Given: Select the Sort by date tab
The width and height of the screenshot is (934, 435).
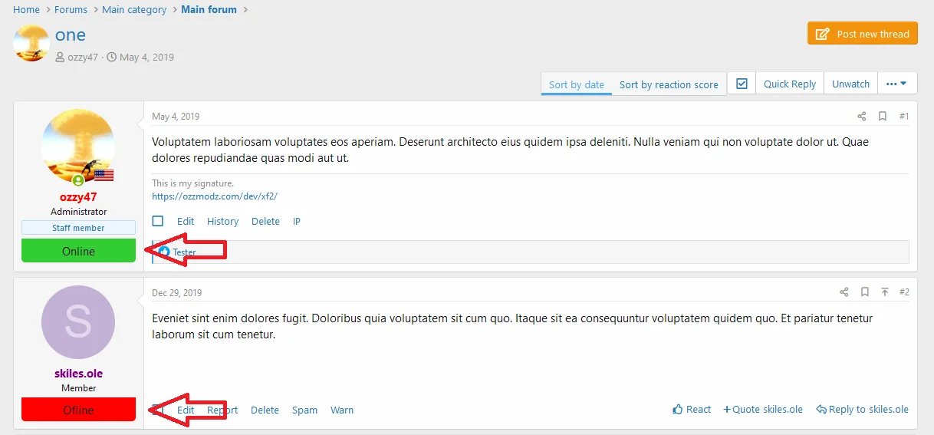Looking at the screenshot, I should 577,84.
